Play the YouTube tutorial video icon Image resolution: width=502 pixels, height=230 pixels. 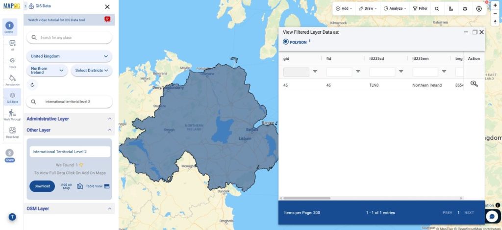(x=107, y=20)
